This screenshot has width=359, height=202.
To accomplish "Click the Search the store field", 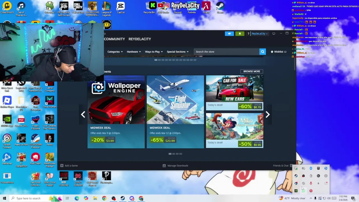I will [x=227, y=52].
